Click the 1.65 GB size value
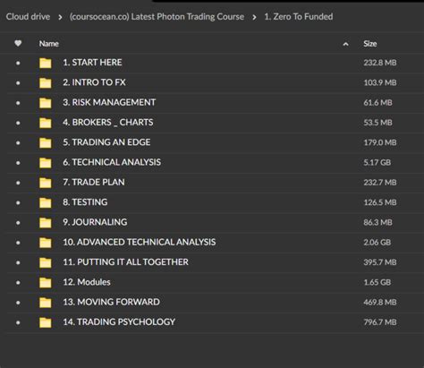 377,282
